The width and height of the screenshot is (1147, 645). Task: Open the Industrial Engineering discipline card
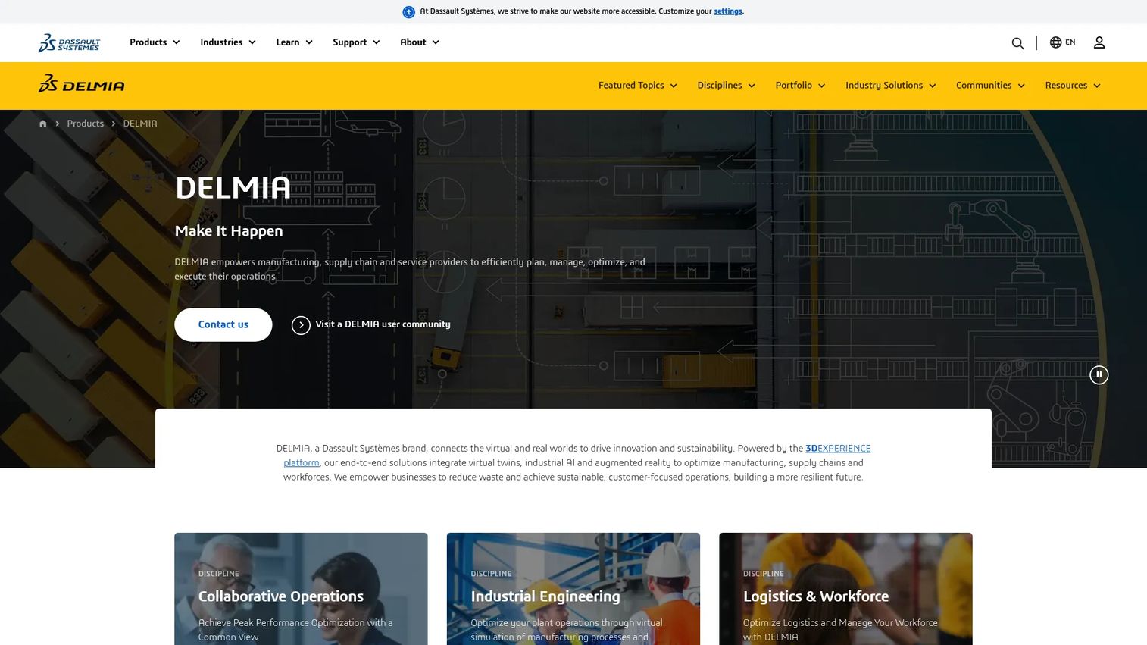(x=573, y=589)
